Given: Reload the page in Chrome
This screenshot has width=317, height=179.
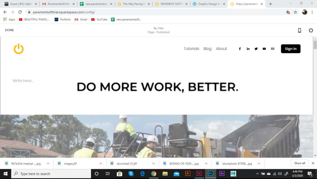Looking at the screenshot, I should click(20, 12).
